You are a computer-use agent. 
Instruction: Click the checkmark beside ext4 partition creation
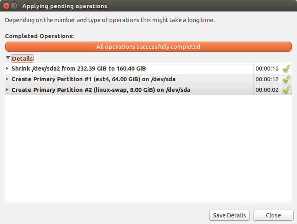286,79
